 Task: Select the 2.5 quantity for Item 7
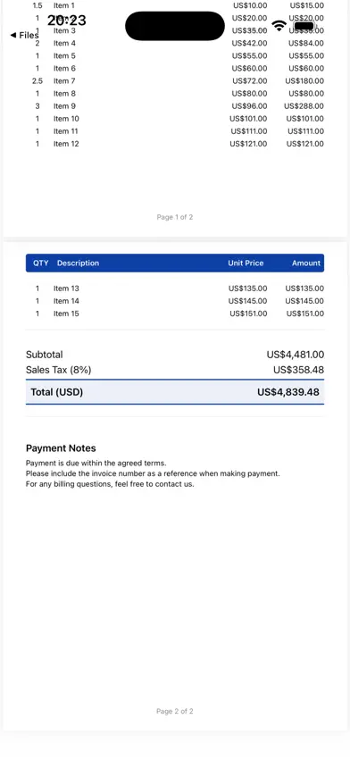pos(37,81)
